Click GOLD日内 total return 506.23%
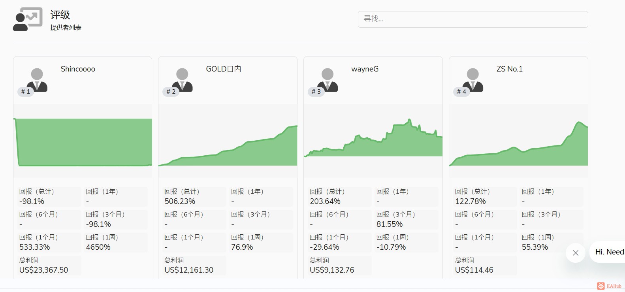Image resolution: width=625 pixels, height=292 pixels. pyautogui.click(x=180, y=202)
